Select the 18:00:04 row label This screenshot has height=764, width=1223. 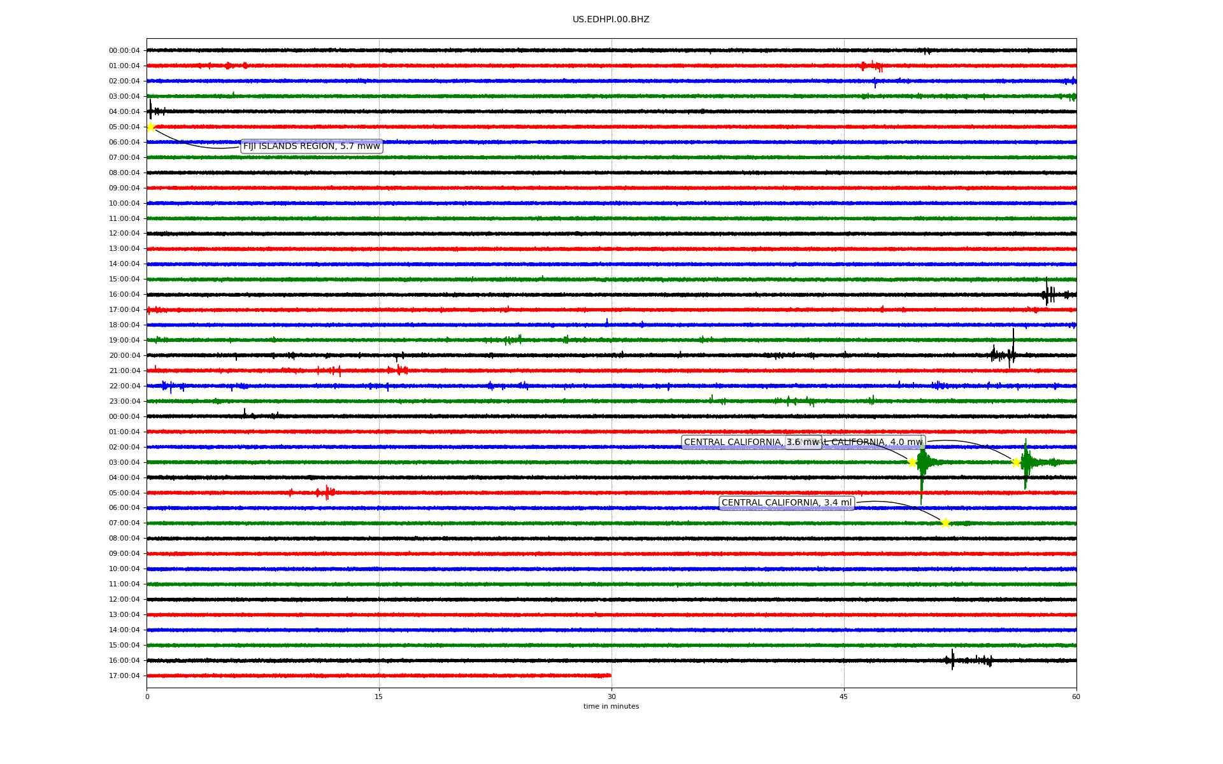tap(124, 325)
